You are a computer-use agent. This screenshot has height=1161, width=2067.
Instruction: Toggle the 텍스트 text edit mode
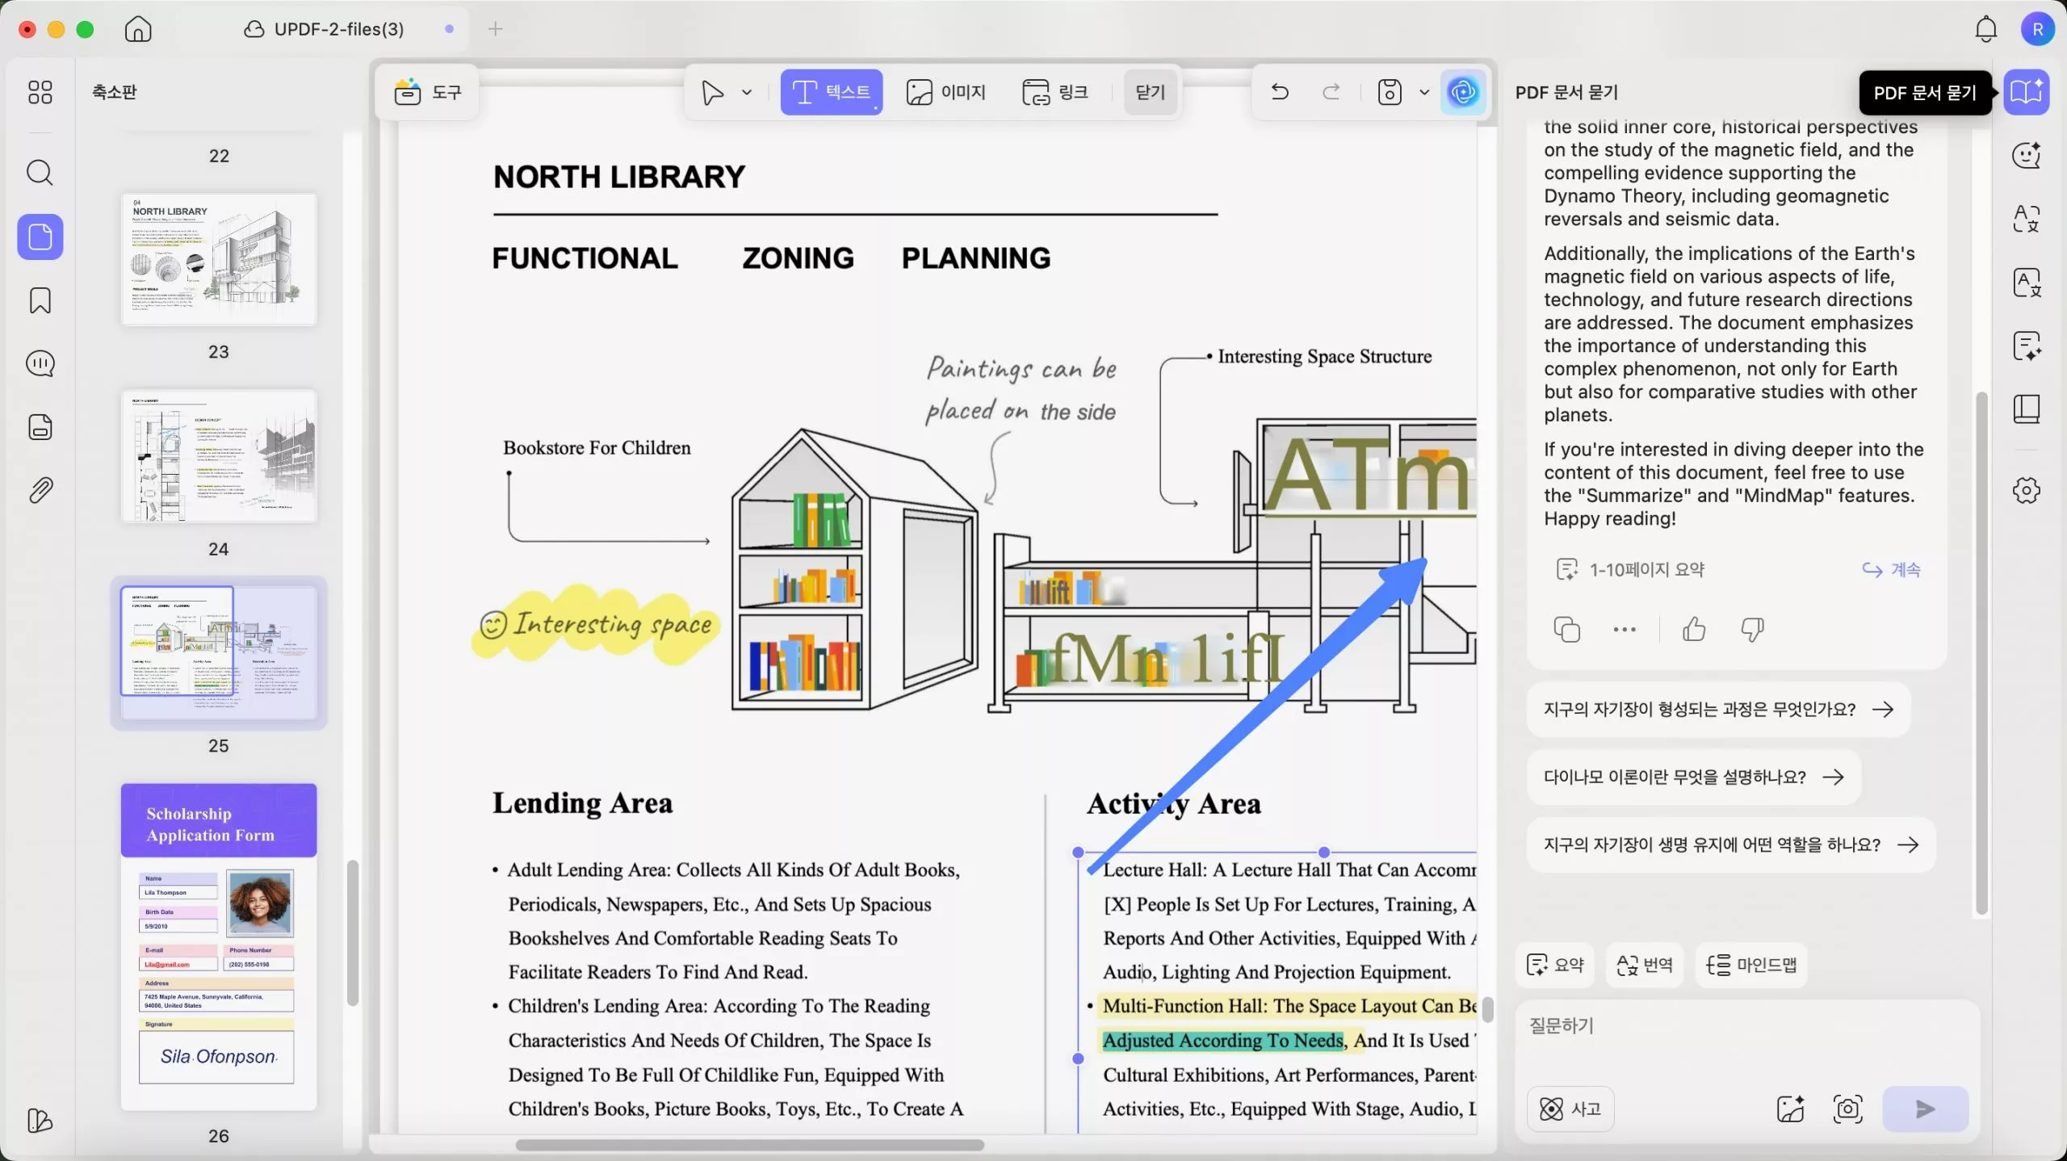[x=831, y=92]
